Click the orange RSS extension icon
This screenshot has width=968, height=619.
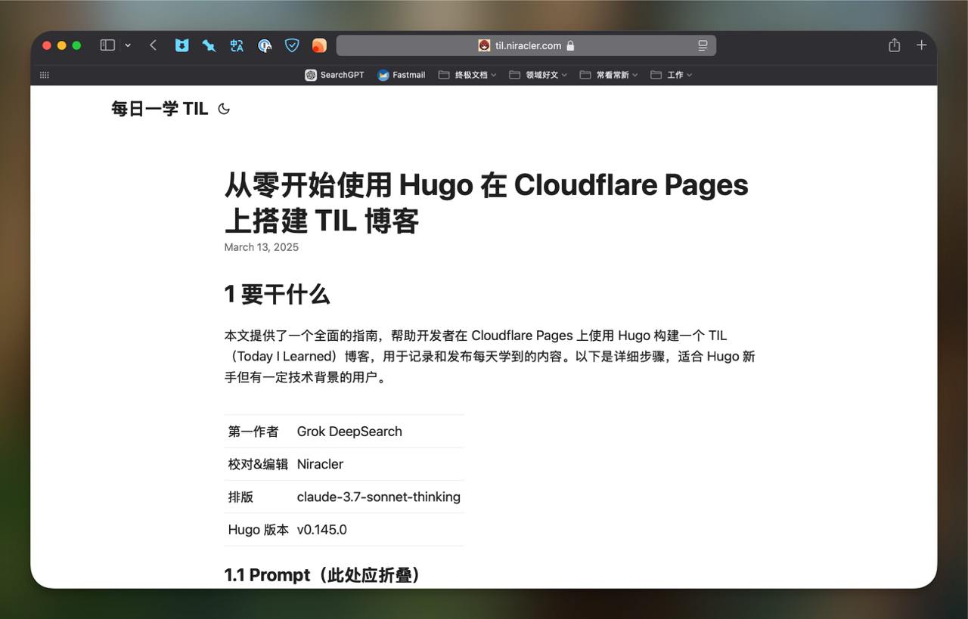coord(319,45)
